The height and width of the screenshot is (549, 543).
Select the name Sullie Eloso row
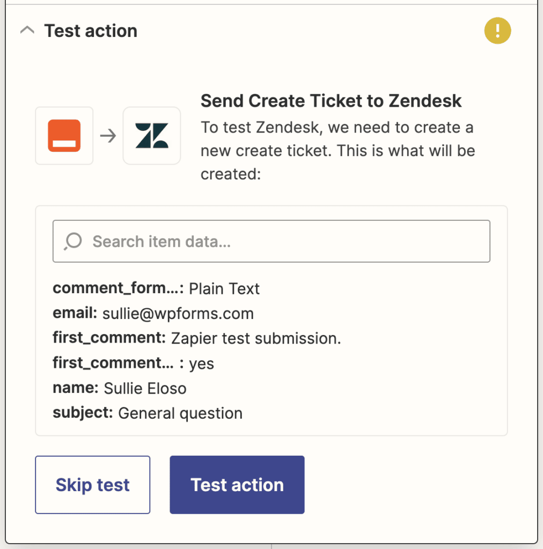120,388
